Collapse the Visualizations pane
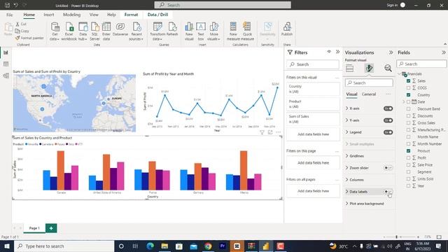 point(391,52)
